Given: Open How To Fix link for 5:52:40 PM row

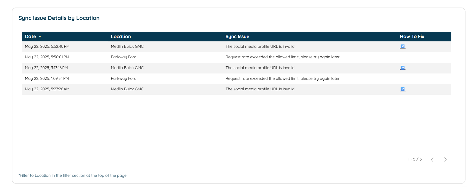Looking at the screenshot, I should (403, 46).
